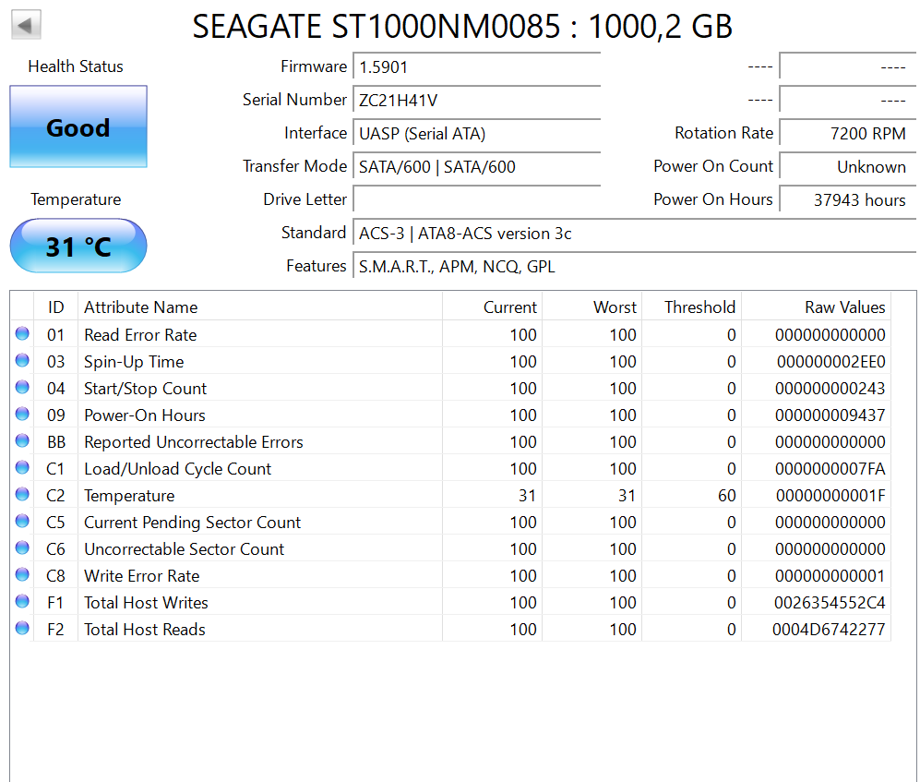Click the Power On Count value Unknown
Image resolution: width=920 pixels, height=782 pixels.
pos(847,167)
